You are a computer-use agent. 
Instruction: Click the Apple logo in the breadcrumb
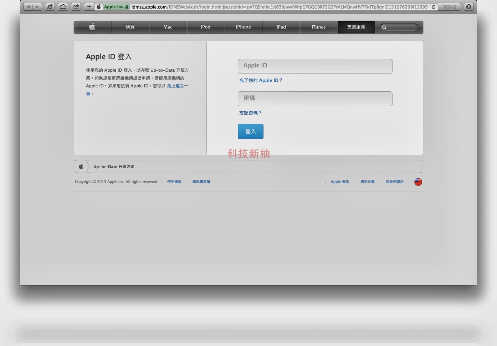click(x=81, y=167)
